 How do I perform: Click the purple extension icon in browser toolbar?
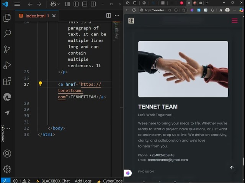pyautogui.click(x=192, y=10)
